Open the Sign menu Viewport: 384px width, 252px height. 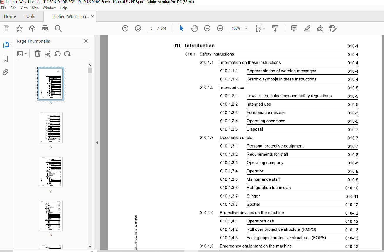coord(35,8)
